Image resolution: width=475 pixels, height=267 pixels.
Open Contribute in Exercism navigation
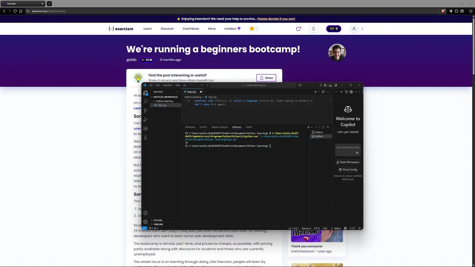[x=191, y=29]
